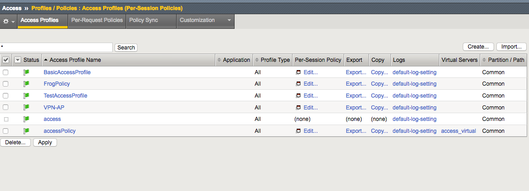Viewport: 529px width, 191px height.
Task: Click green status flag for FrogPolicy
Action: pyautogui.click(x=26, y=83)
